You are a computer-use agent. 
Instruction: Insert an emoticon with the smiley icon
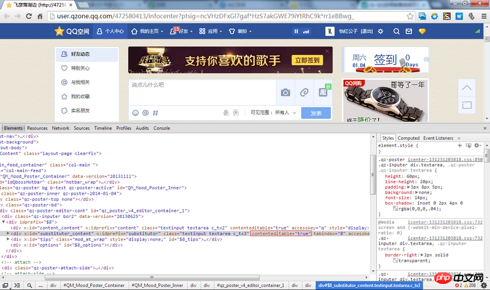click(135, 113)
